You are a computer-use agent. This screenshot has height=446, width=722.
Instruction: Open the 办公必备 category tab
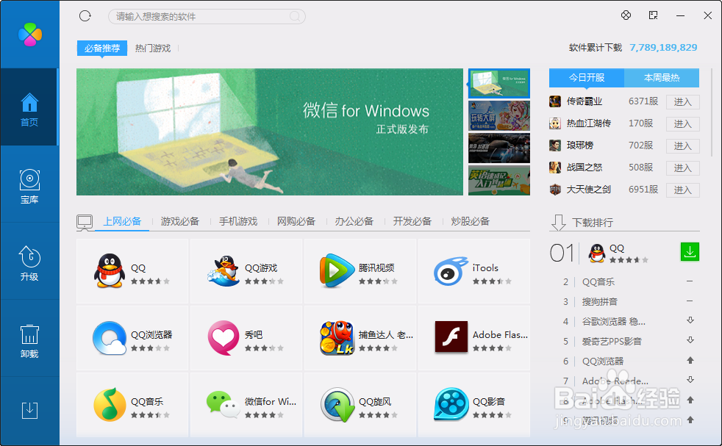pyautogui.click(x=354, y=221)
